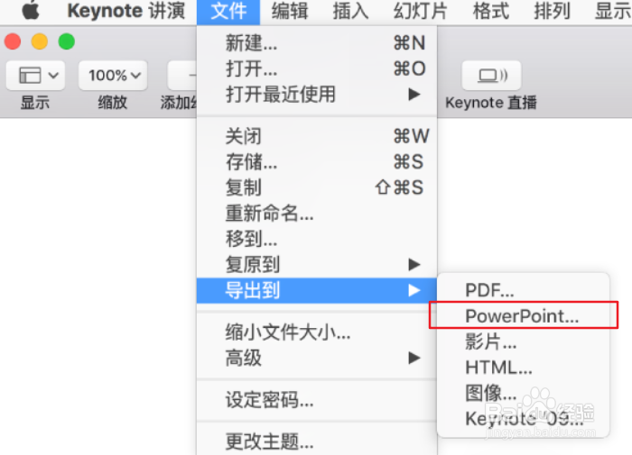Open the 100% zoom dropdown
Image resolution: width=632 pixels, height=455 pixels.
point(113,75)
